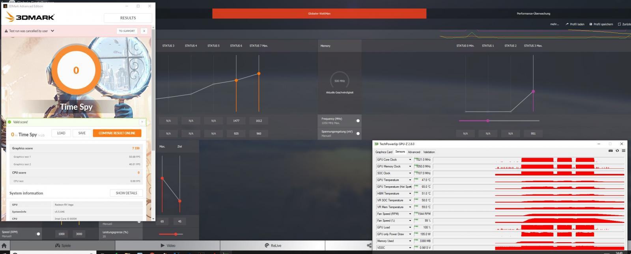Click STATUS 6 voltage field 925
Viewport: 631px width, 254px height.
tap(236, 133)
